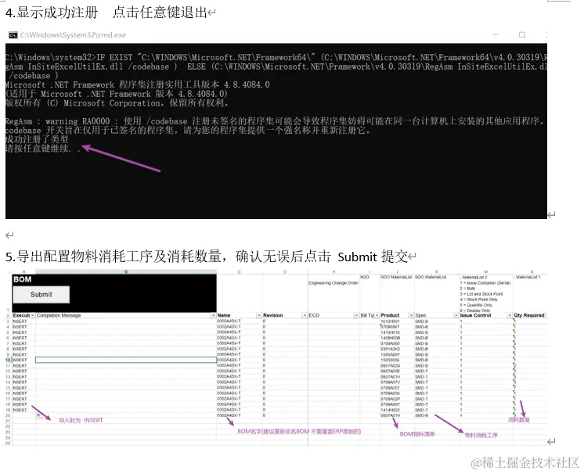This screenshot has width=584, height=474.
Task: Click the Revision column header cell
Action: click(285, 315)
